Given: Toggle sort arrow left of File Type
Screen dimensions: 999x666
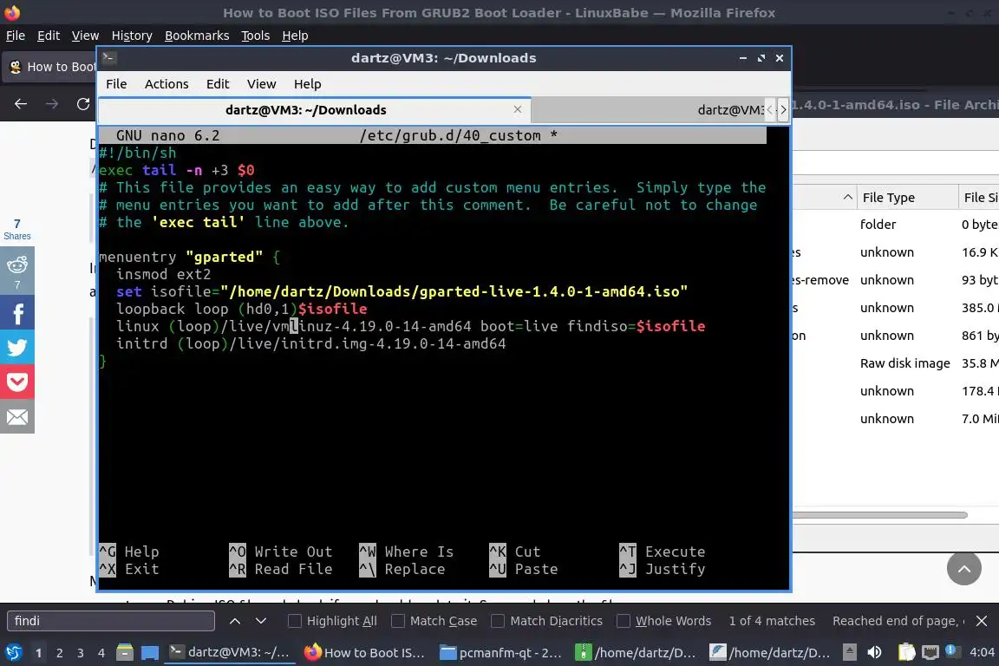Looking at the screenshot, I should pos(847,198).
